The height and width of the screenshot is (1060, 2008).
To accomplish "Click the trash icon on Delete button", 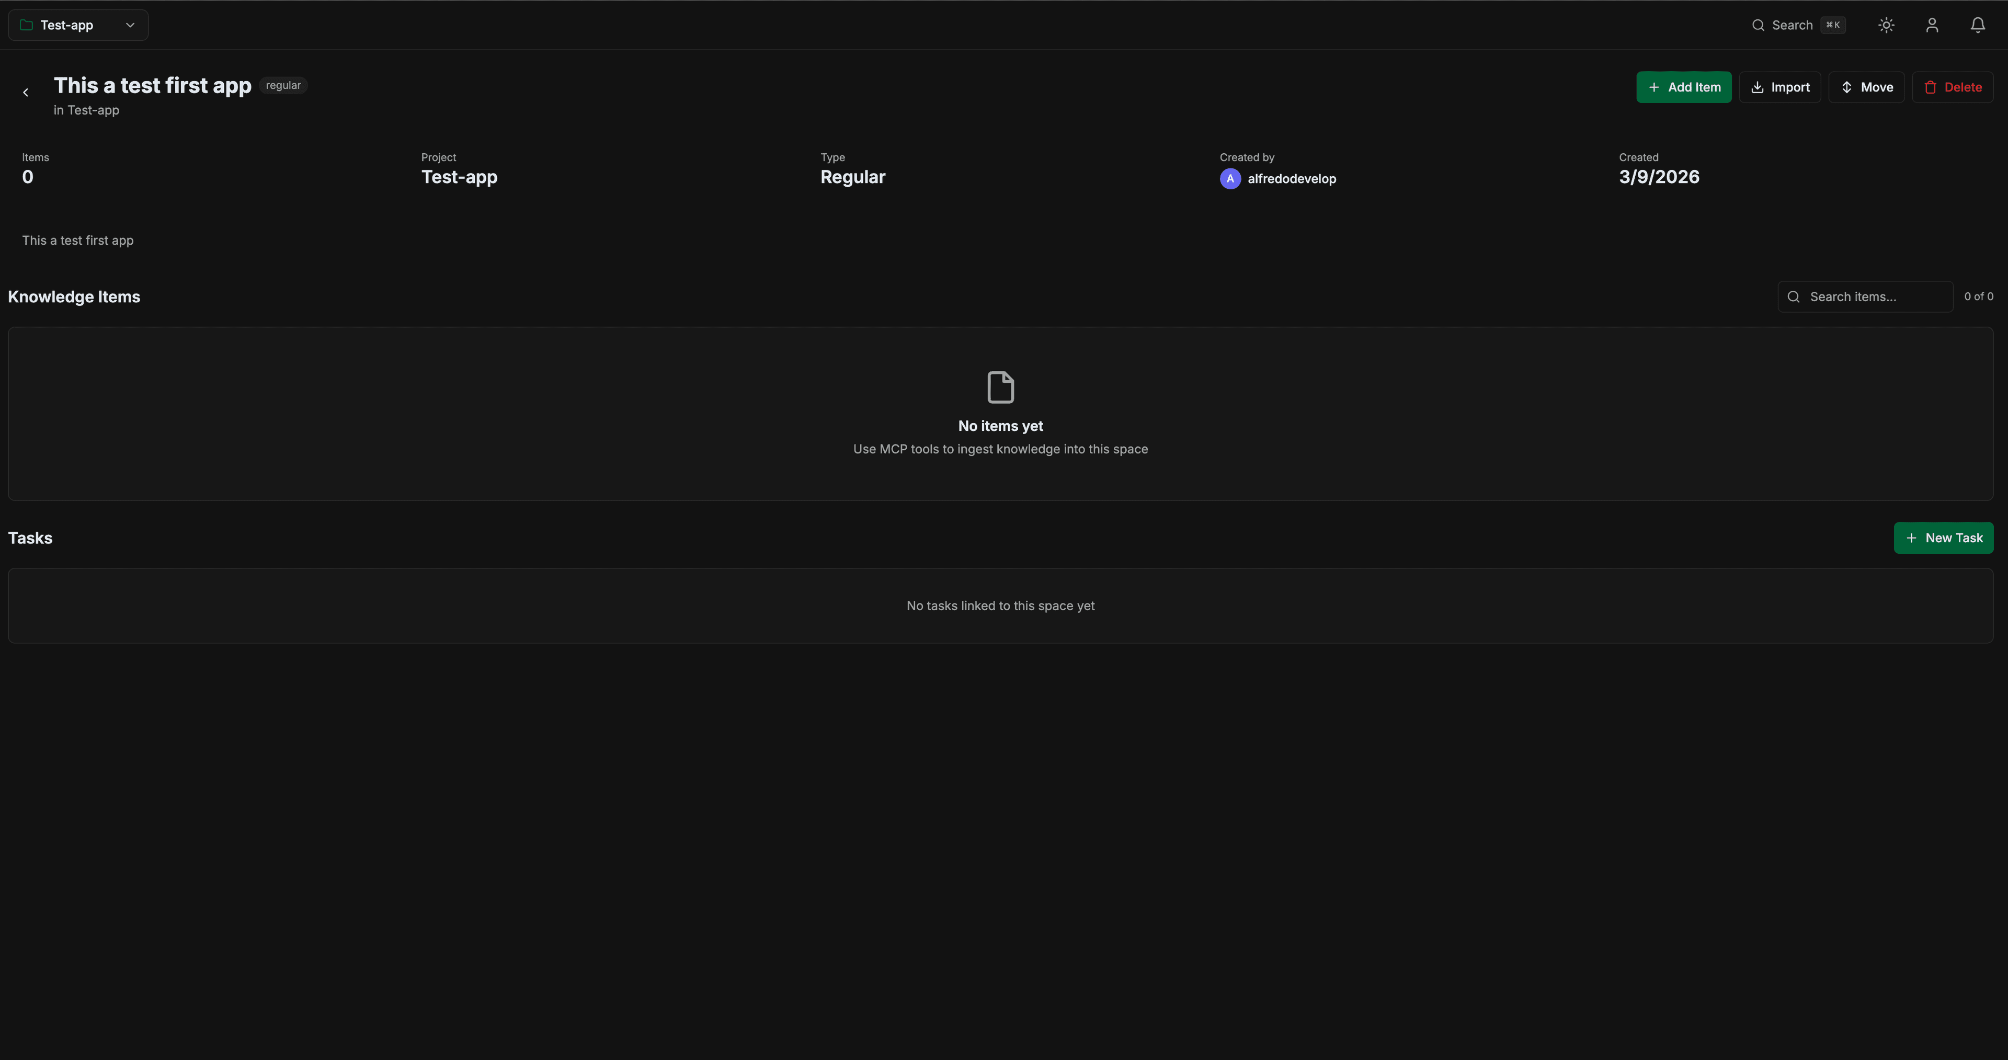I will tap(1931, 86).
